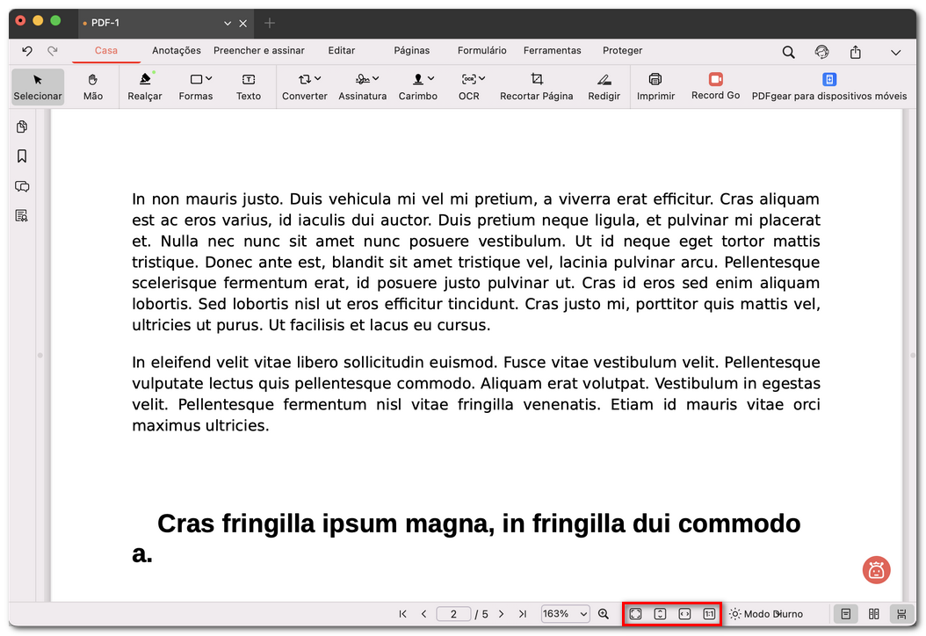Open the Texto tool
The image size is (926, 636).
tap(249, 87)
